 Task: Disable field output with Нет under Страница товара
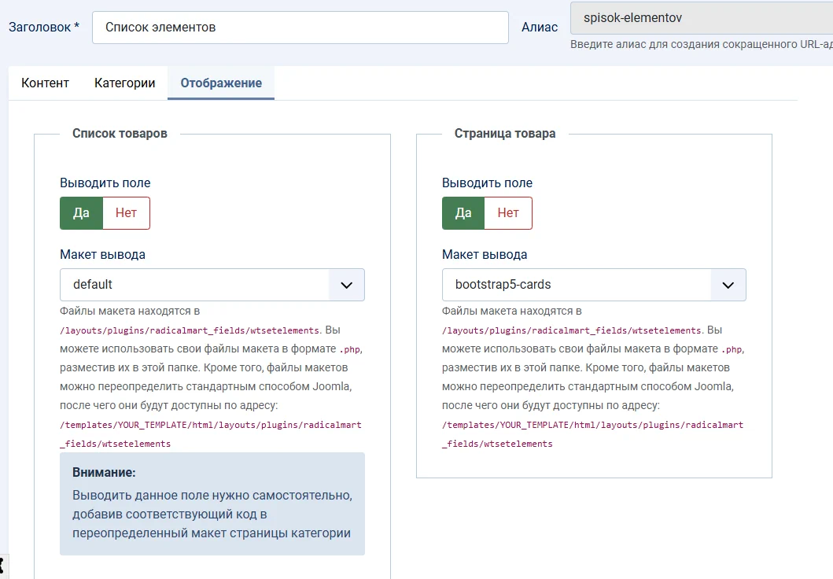509,212
